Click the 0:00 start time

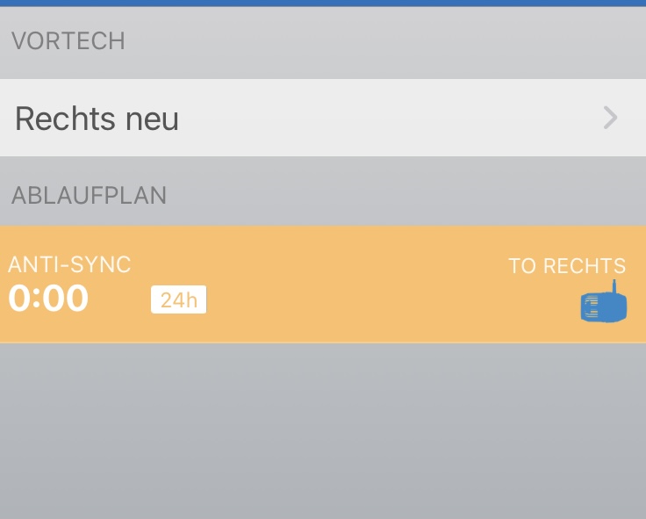[x=48, y=299]
